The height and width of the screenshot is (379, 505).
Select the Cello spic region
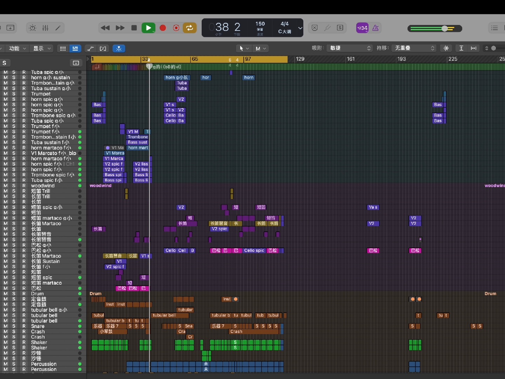tap(254, 251)
